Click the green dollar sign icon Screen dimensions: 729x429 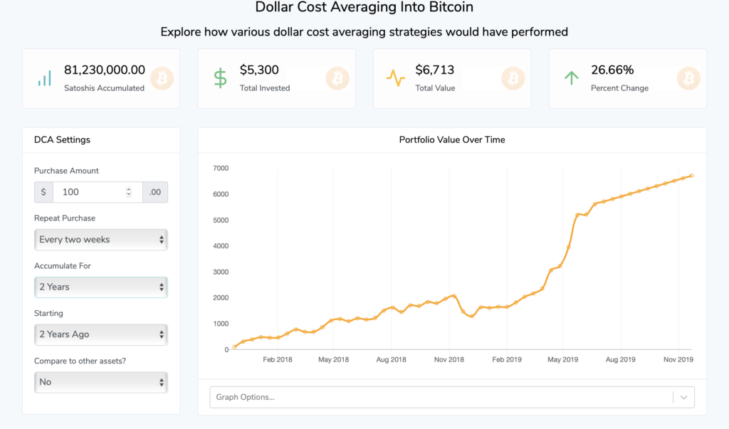click(x=221, y=78)
